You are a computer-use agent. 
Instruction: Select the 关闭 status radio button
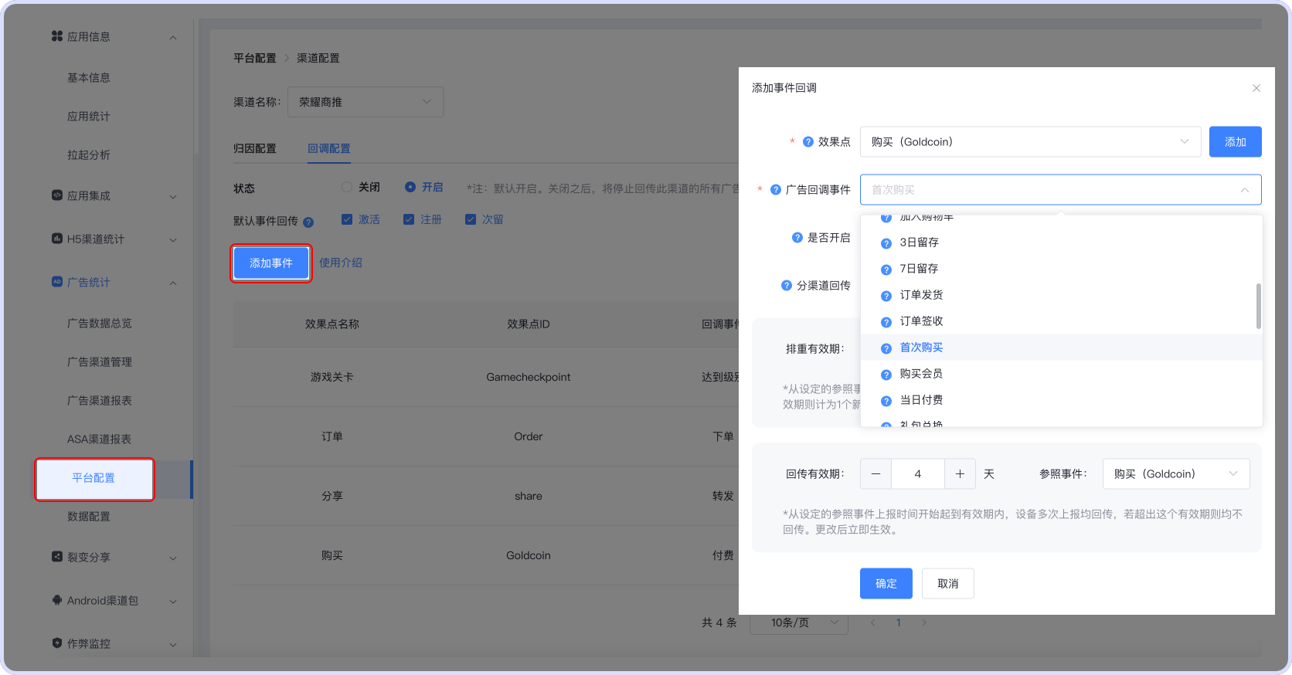tap(347, 187)
